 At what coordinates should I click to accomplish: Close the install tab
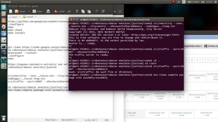point(36,17)
